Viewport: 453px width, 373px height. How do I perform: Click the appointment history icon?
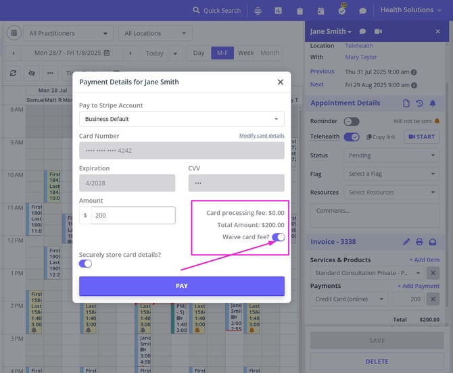coord(419,103)
